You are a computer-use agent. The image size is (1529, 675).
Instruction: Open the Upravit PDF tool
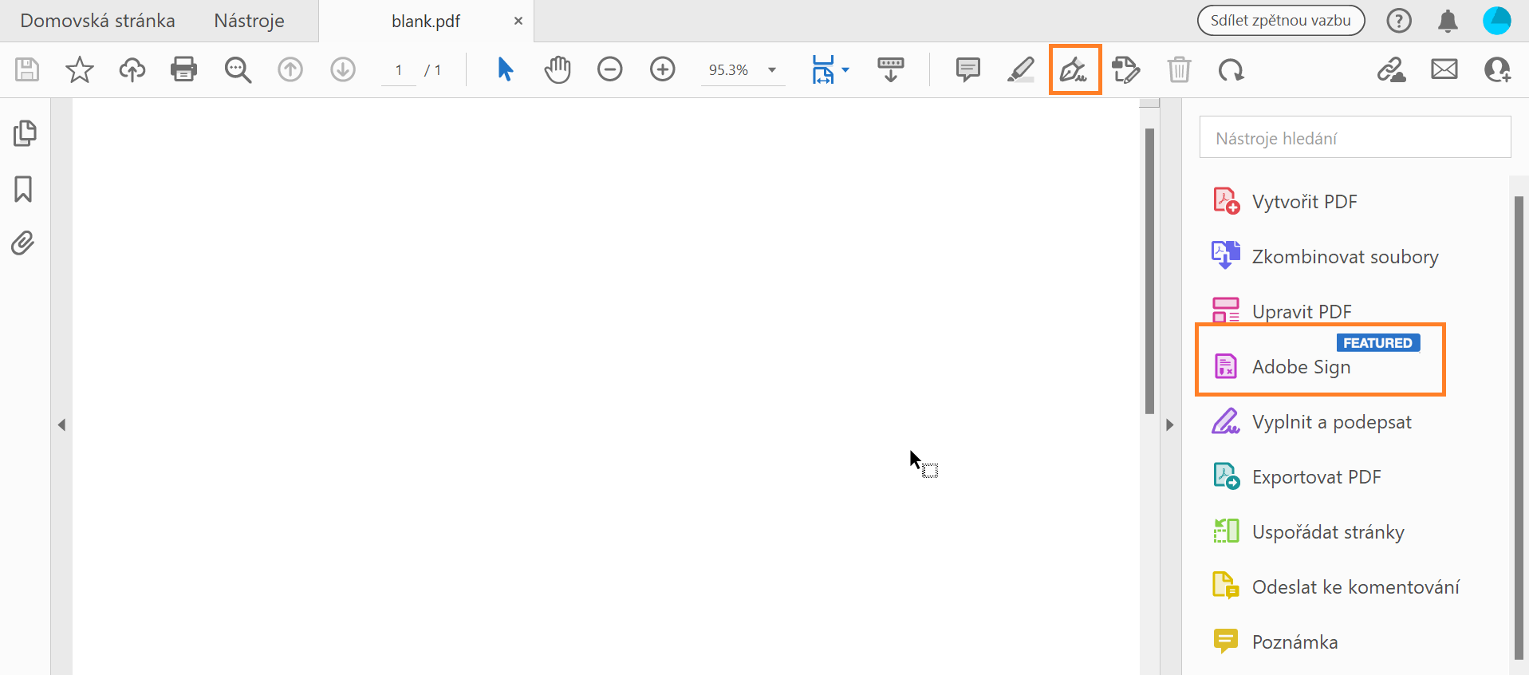click(1282, 311)
